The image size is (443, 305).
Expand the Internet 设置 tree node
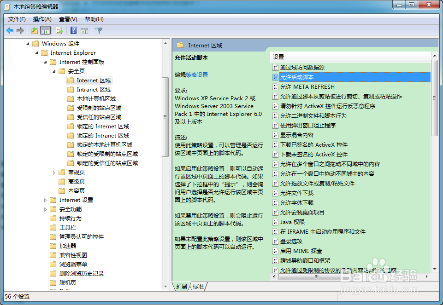coord(45,200)
